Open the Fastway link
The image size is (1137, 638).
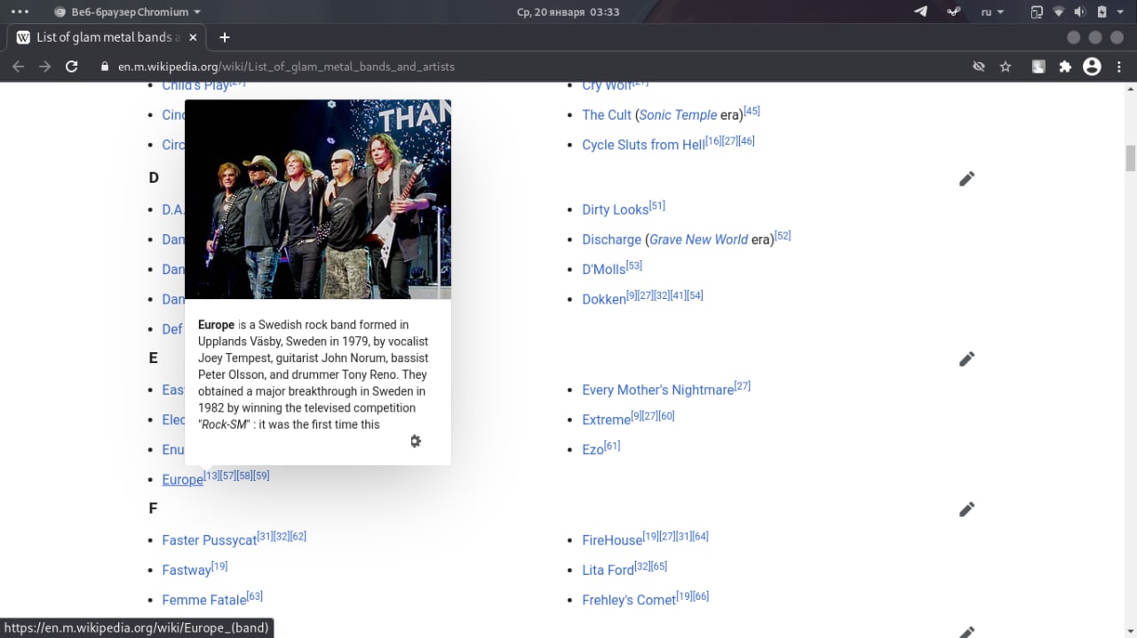[187, 570]
